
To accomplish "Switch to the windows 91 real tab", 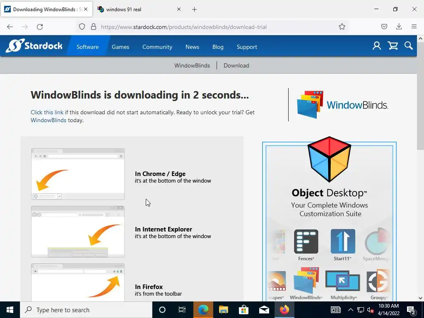I will (x=139, y=10).
